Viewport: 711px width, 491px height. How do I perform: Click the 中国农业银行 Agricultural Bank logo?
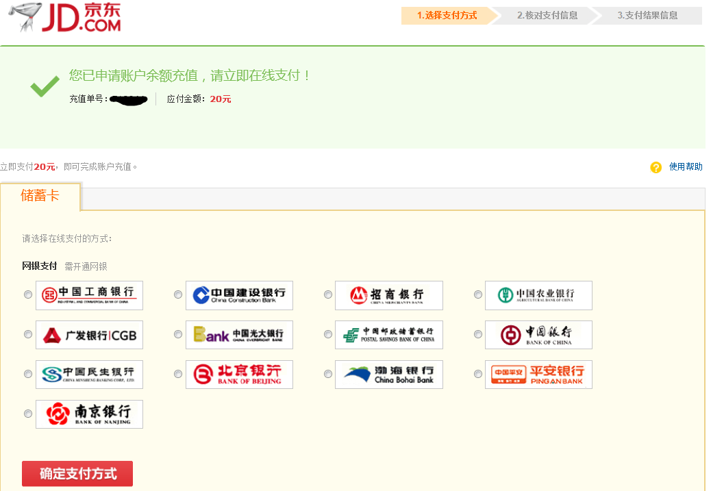tap(538, 295)
